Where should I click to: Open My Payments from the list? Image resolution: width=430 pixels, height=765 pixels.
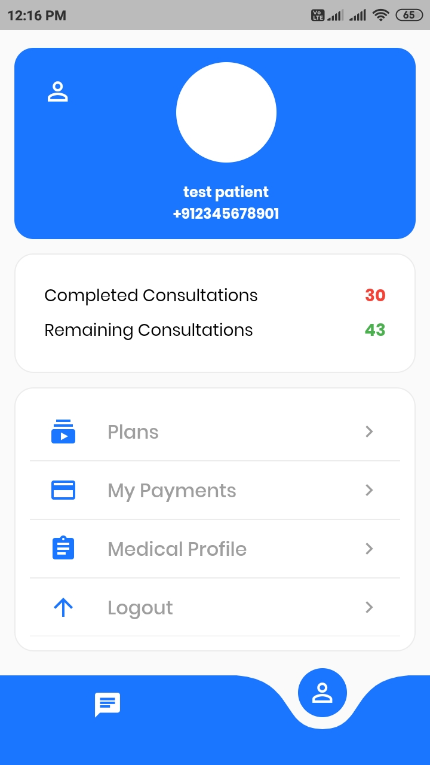[x=172, y=491]
